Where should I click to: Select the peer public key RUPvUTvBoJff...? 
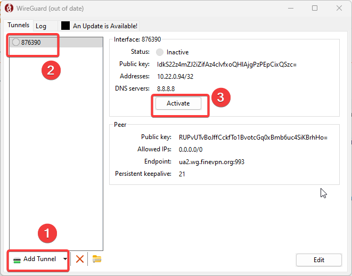point(253,137)
